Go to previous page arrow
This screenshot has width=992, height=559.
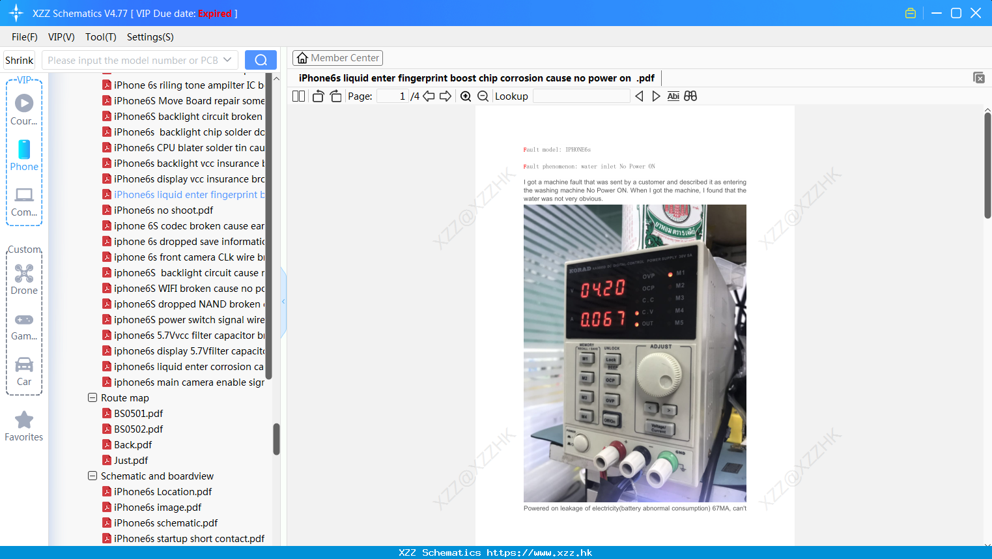(x=429, y=96)
